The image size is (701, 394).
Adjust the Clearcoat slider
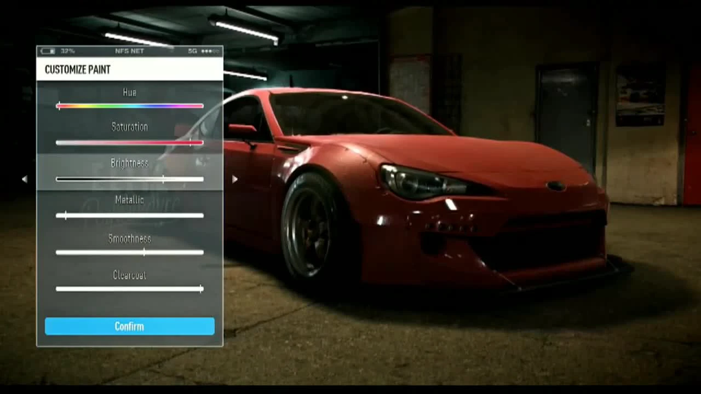(130, 288)
